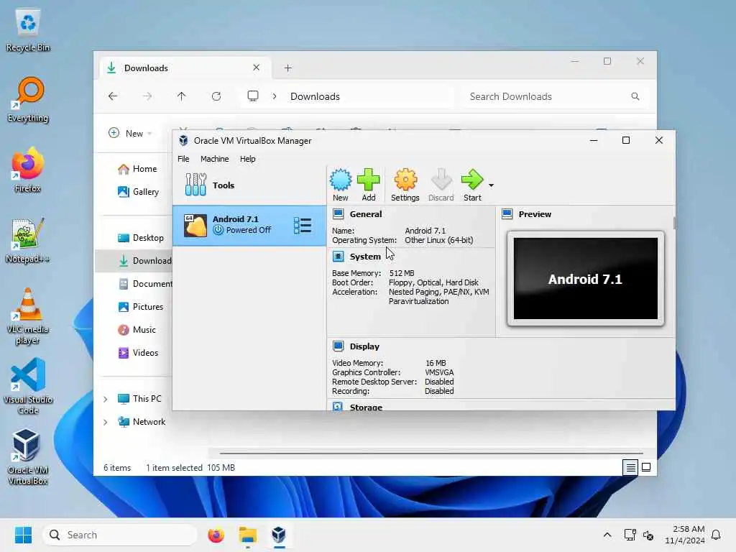
Task: Click the details pane vertical scrollbar
Action: (x=674, y=223)
